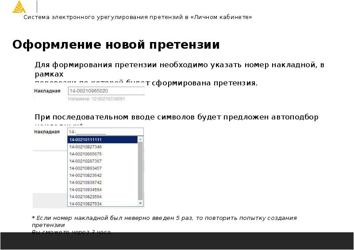Choose invoice 14-00210934564 in the list
Screen dimensions: 354x250
point(103,189)
